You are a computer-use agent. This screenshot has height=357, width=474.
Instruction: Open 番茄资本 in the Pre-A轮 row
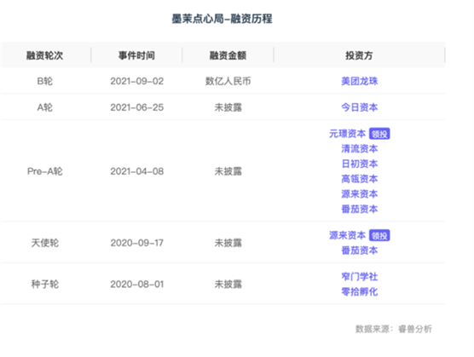[x=360, y=209]
